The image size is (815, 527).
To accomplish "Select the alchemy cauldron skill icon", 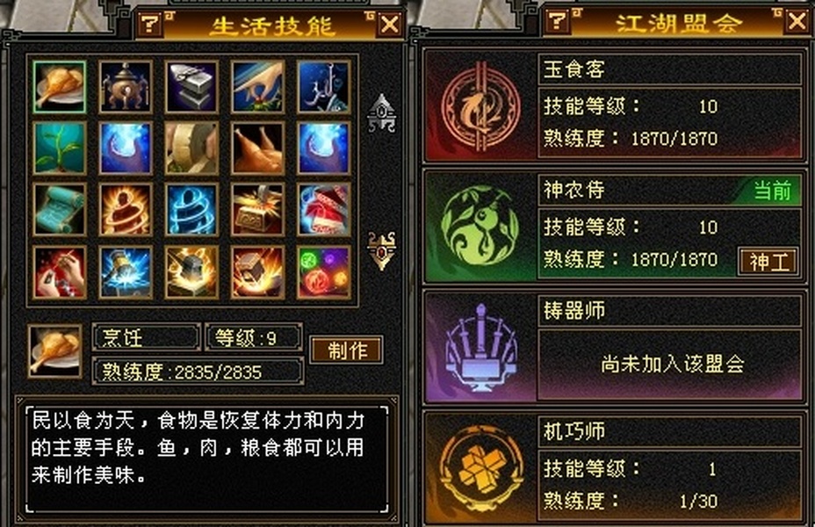I will point(126,87).
